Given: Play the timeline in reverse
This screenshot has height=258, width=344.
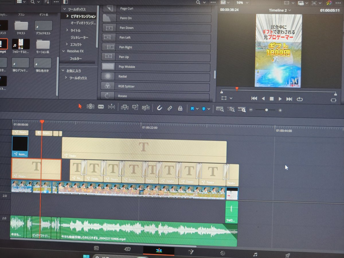Looking at the screenshot, I should [x=263, y=99].
